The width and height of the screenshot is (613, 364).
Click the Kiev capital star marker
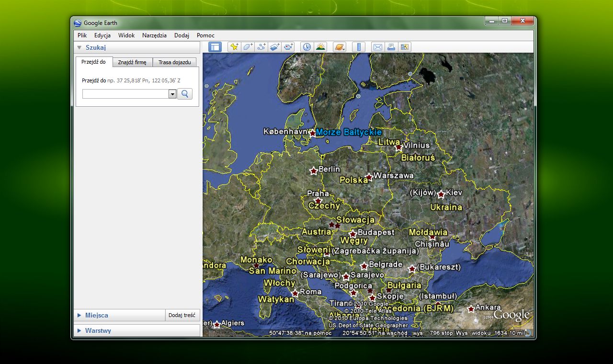tap(441, 194)
